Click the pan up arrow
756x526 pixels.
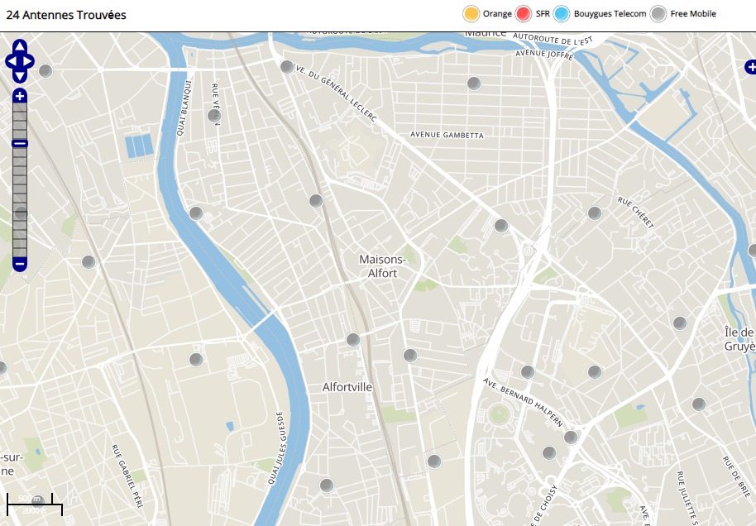tap(20, 45)
